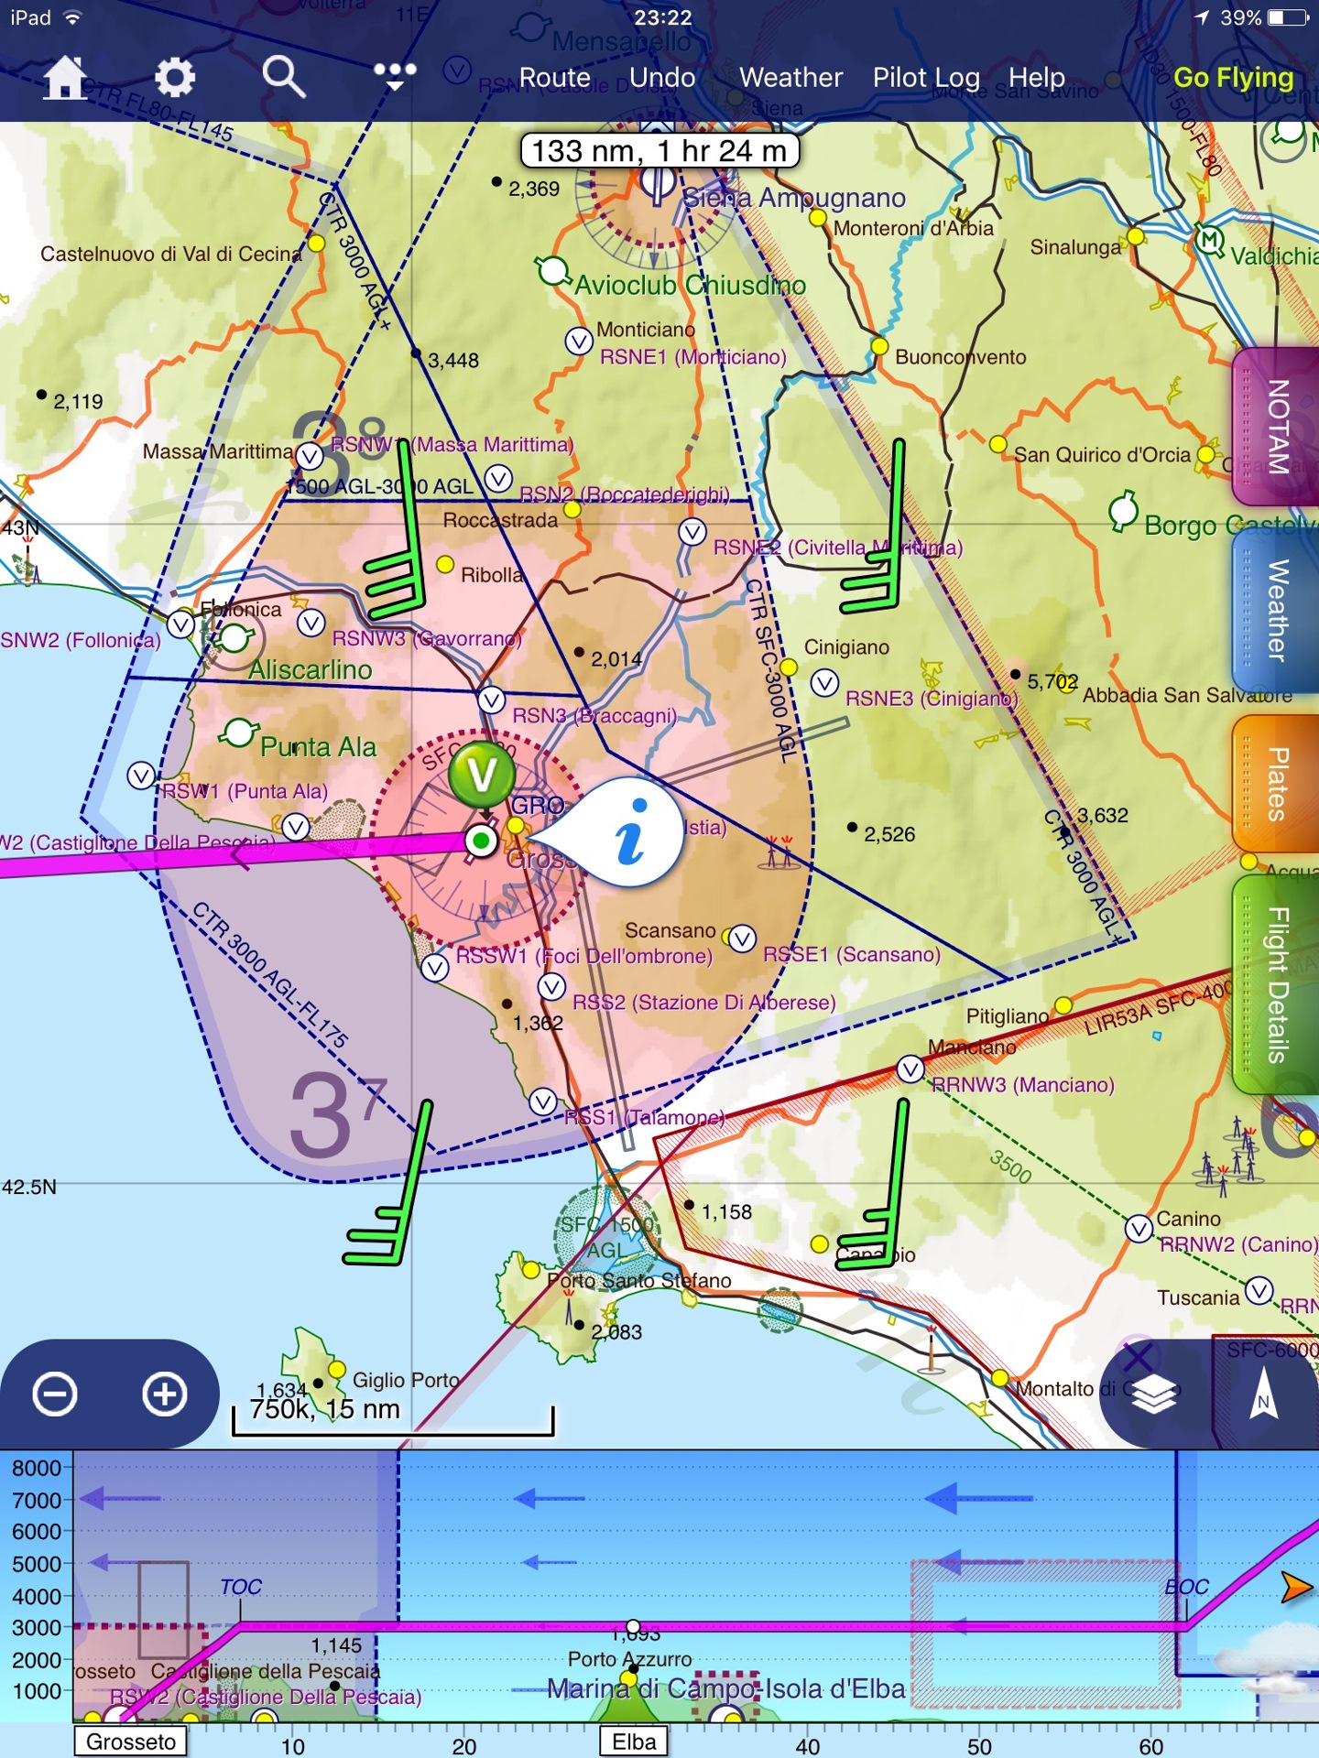Tap the north-up compass arrow icon
The width and height of the screenshot is (1319, 1758).
(1264, 1394)
